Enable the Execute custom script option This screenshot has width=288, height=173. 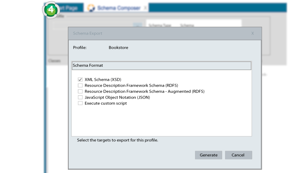point(80,103)
